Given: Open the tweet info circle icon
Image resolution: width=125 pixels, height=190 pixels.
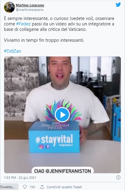Looking at the screenshot, I should (x=118, y=178).
